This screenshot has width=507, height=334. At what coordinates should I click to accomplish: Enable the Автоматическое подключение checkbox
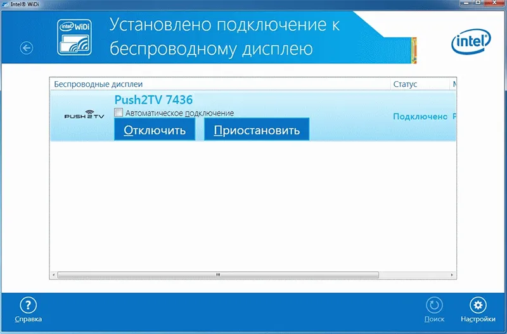[119, 112]
